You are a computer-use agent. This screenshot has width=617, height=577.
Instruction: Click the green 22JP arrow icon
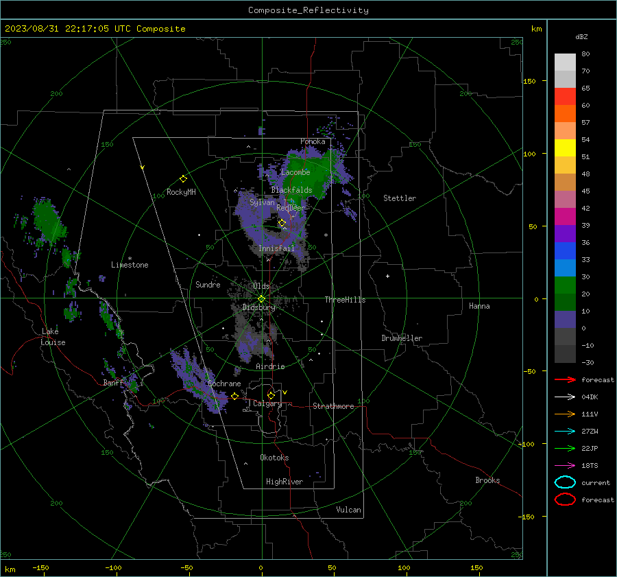(x=565, y=448)
